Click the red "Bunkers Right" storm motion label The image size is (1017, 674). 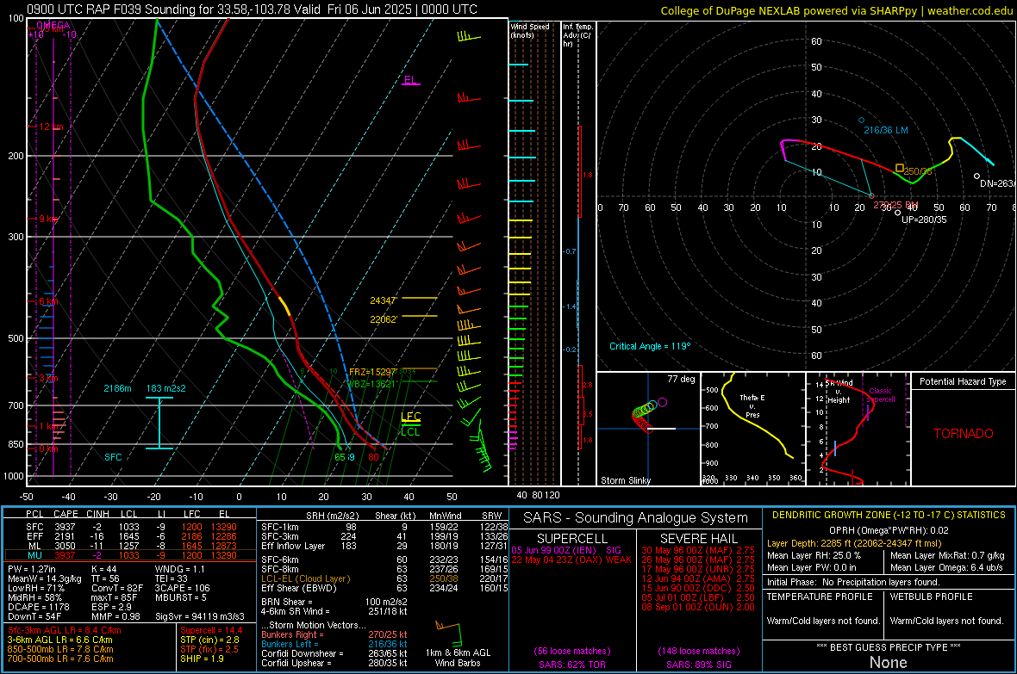pos(290,634)
